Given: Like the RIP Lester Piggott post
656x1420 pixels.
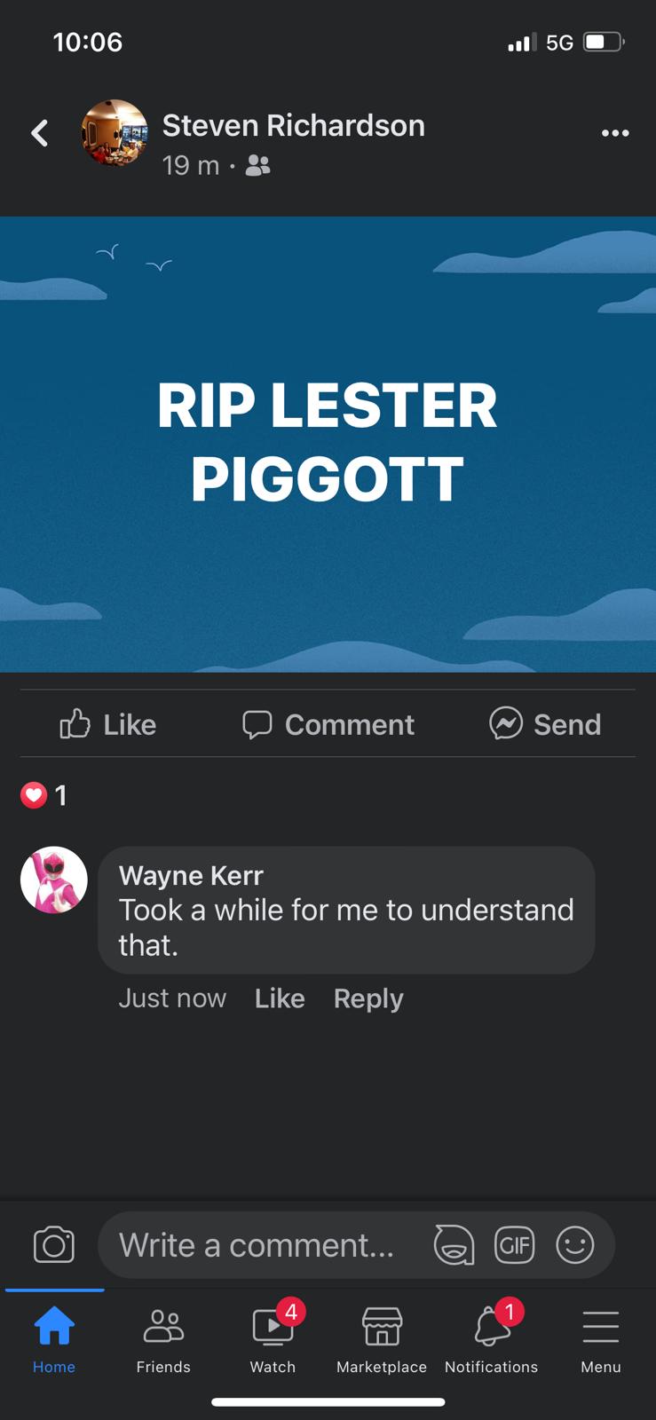Looking at the screenshot, I should 107,724.
